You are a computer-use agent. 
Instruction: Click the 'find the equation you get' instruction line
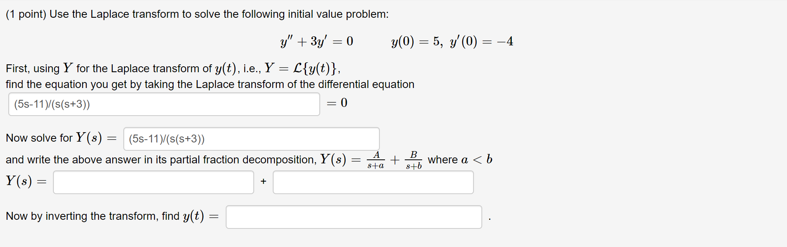click(x=210, y=84)
